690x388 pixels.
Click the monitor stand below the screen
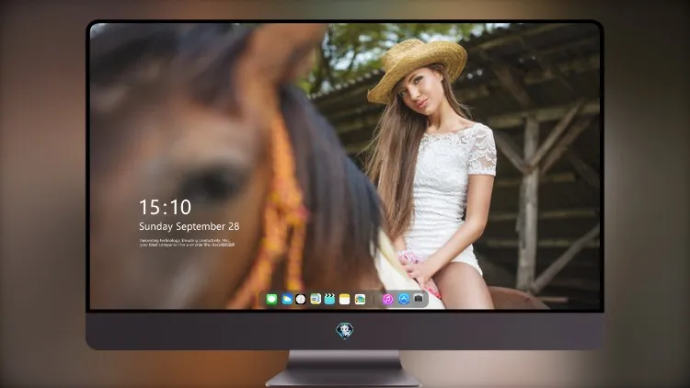(344, 369)
